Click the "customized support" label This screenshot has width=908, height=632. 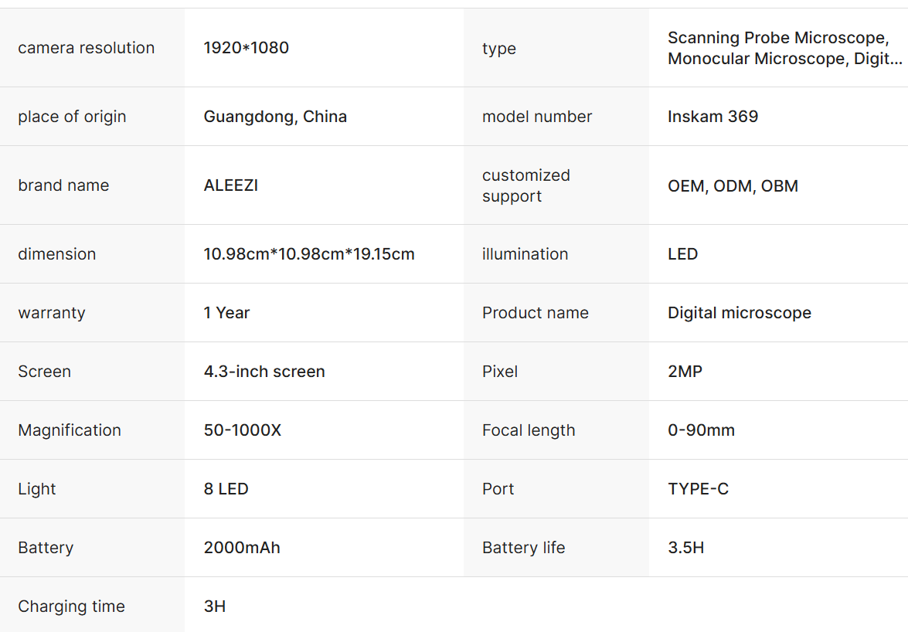526,185
